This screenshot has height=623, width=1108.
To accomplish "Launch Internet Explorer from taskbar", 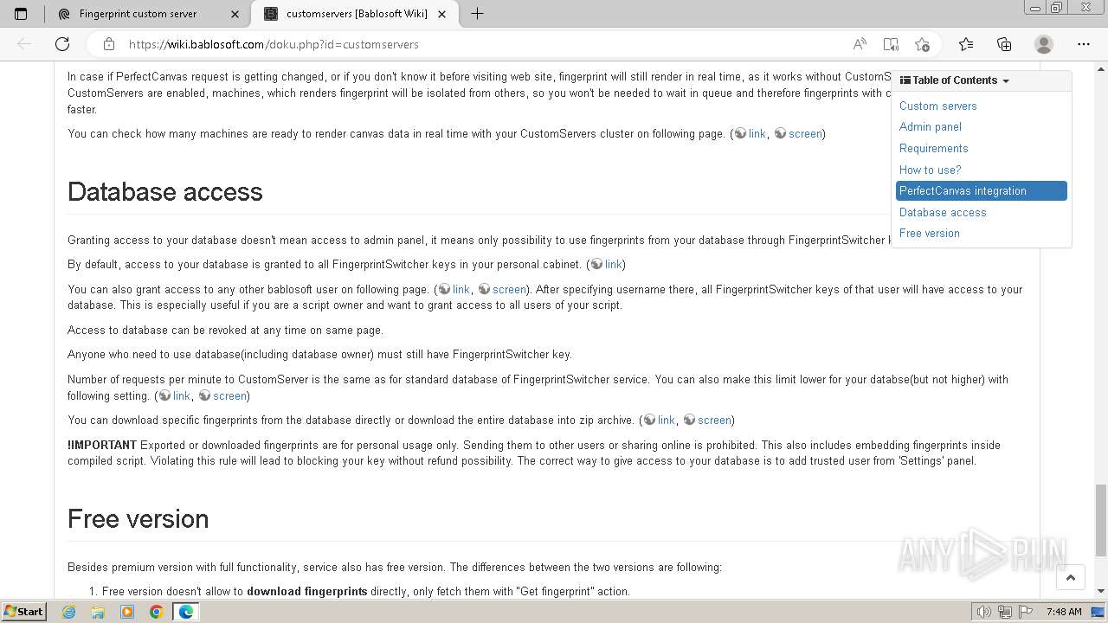I will 69,612.
